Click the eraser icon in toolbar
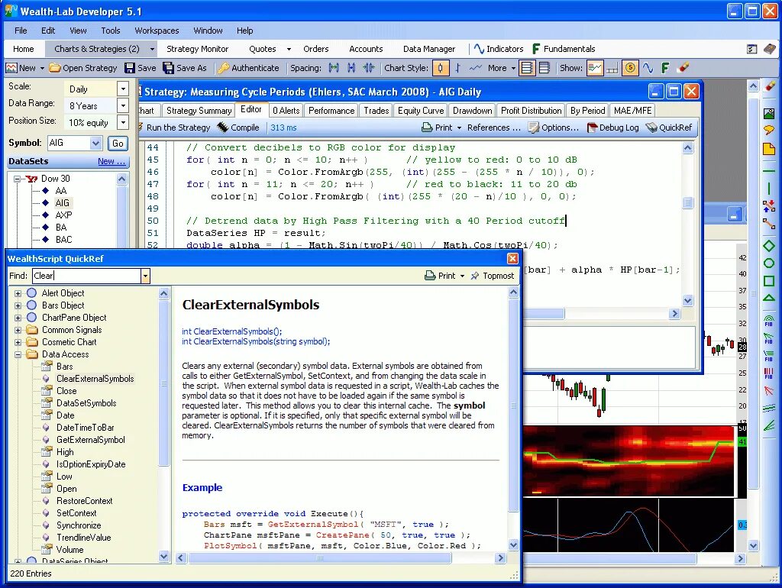Viewport: 782px width, 588px height. pos(683,67)
